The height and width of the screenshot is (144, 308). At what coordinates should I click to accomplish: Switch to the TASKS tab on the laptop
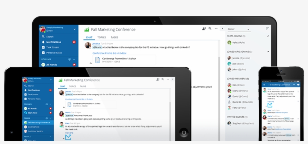[x=114, y=37]
